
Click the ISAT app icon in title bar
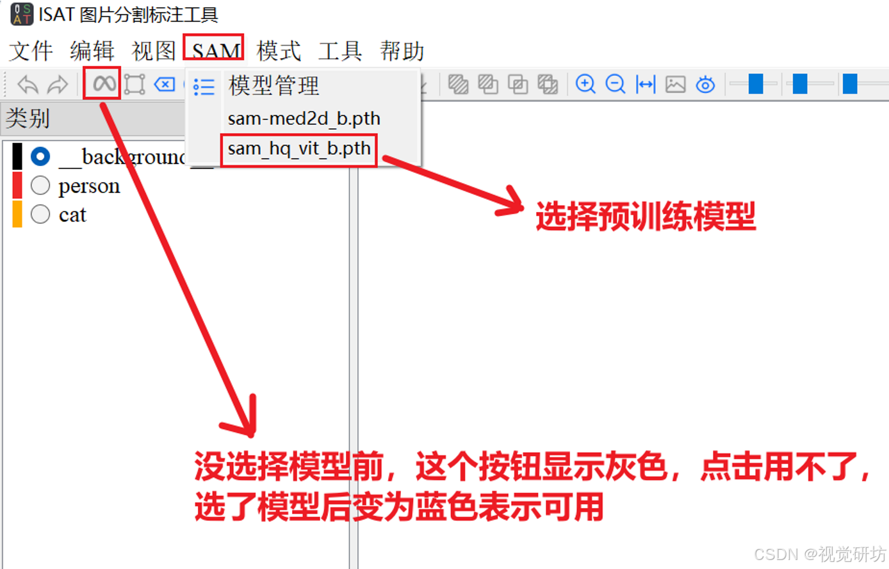[x=21, y=14]
